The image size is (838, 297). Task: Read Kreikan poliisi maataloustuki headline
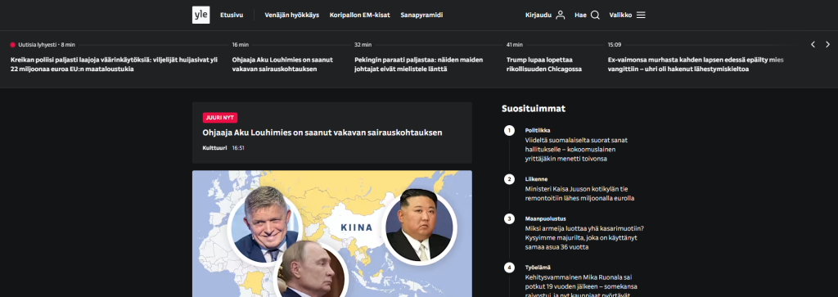click(115, 64)
